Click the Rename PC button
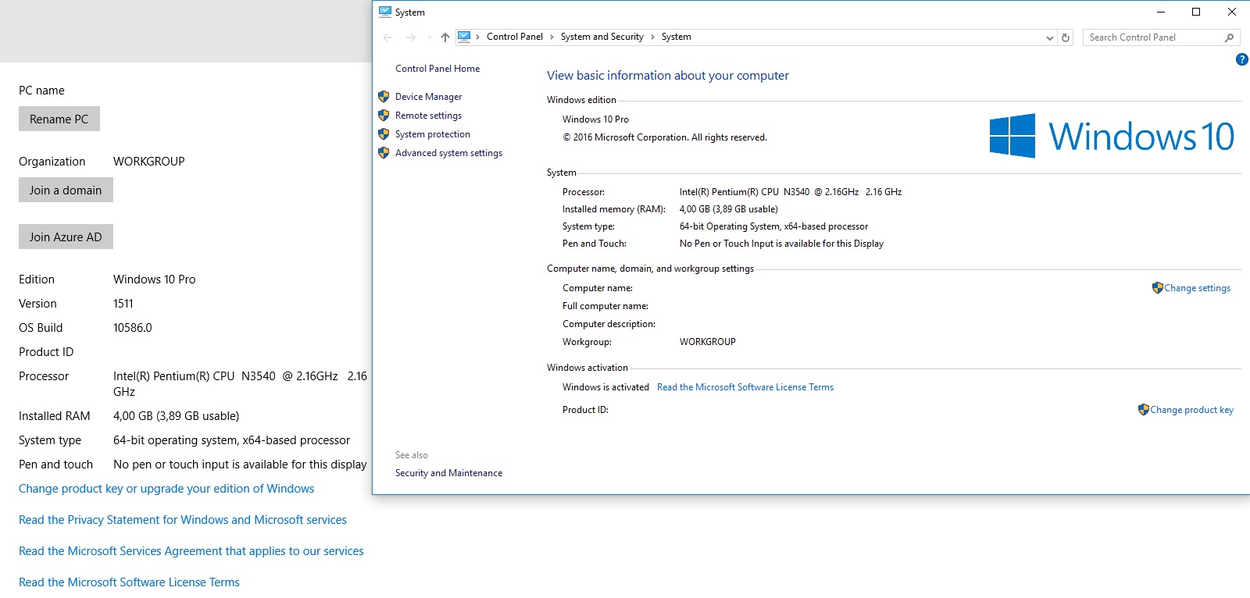Screen dimensions: 1250x598 click(x=59, y=119)
